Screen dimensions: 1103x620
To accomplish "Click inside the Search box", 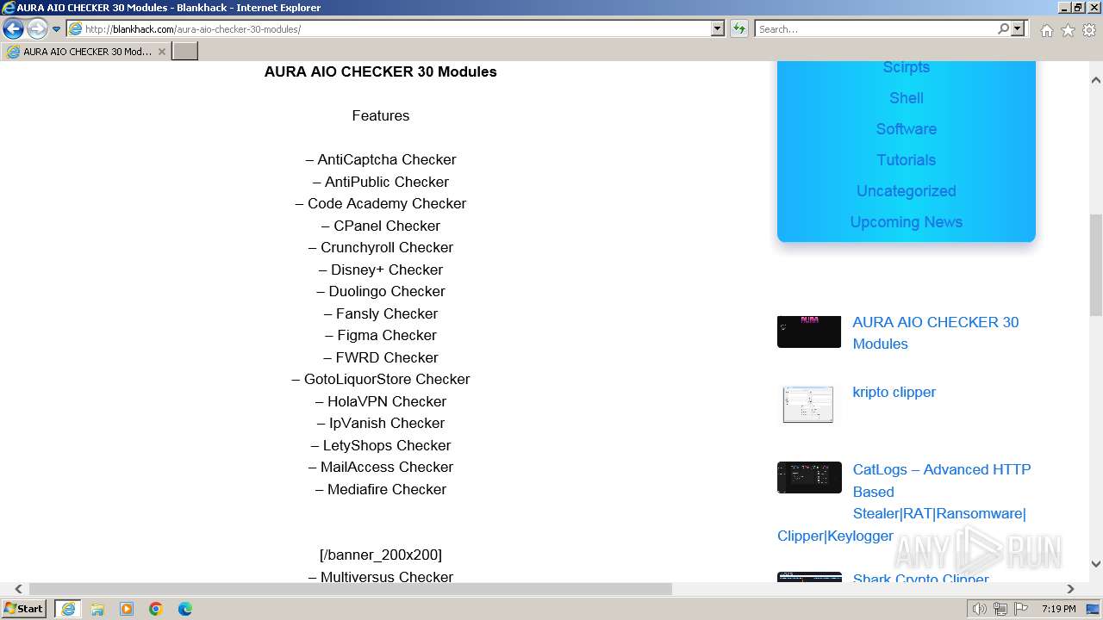I will point(876,29).
